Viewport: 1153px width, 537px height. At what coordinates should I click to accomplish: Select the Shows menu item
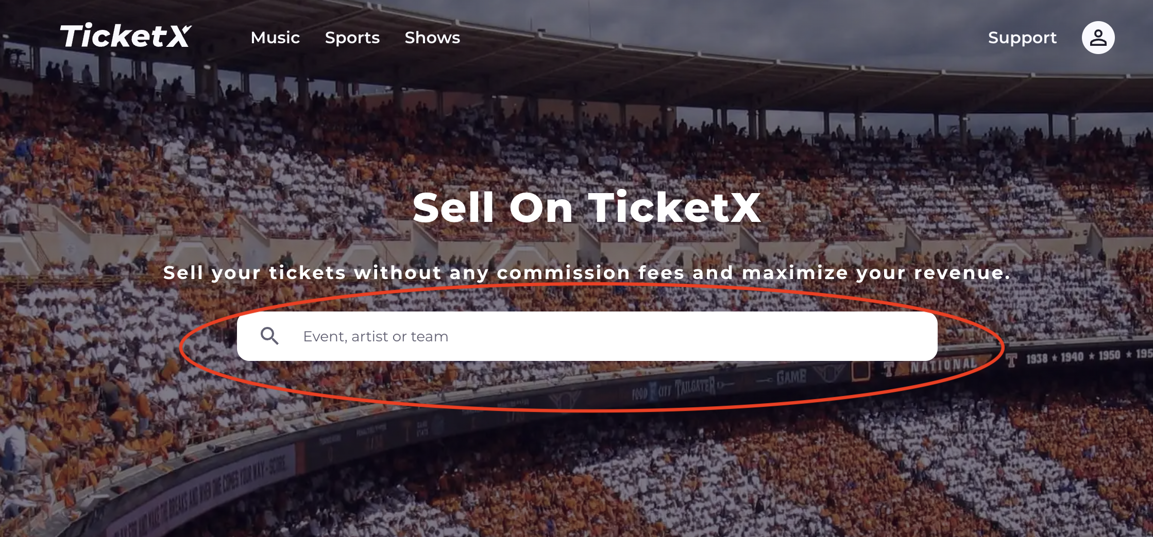tap(432, 38)
